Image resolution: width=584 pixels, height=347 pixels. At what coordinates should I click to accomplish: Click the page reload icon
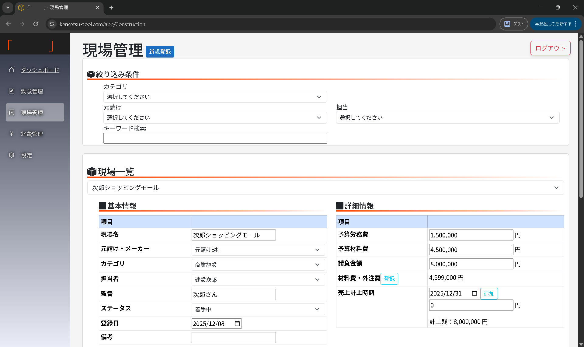click(x=36, y=24)
